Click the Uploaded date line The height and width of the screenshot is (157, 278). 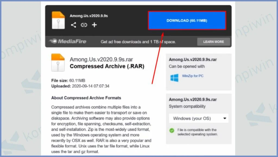click(80, 86)
